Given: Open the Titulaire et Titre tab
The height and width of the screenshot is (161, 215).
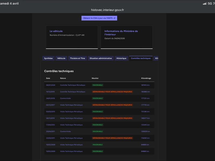Looking at the screenshot, I should [x=77, y=58].
